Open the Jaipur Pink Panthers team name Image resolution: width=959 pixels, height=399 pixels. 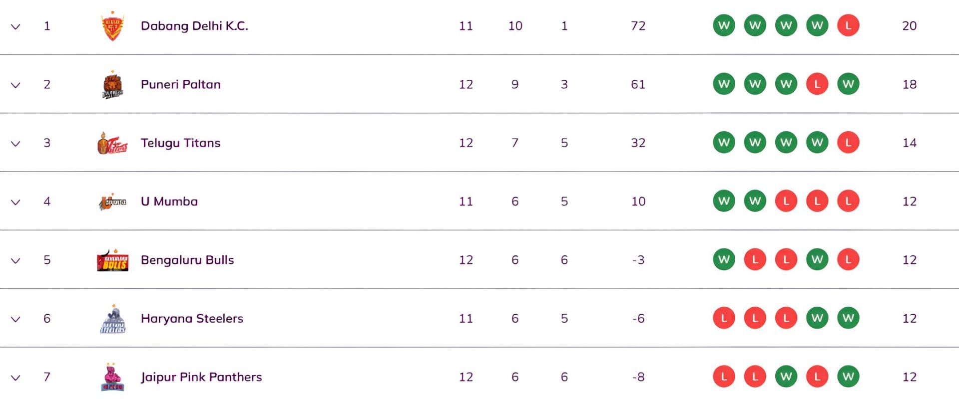tap(201, 377)
